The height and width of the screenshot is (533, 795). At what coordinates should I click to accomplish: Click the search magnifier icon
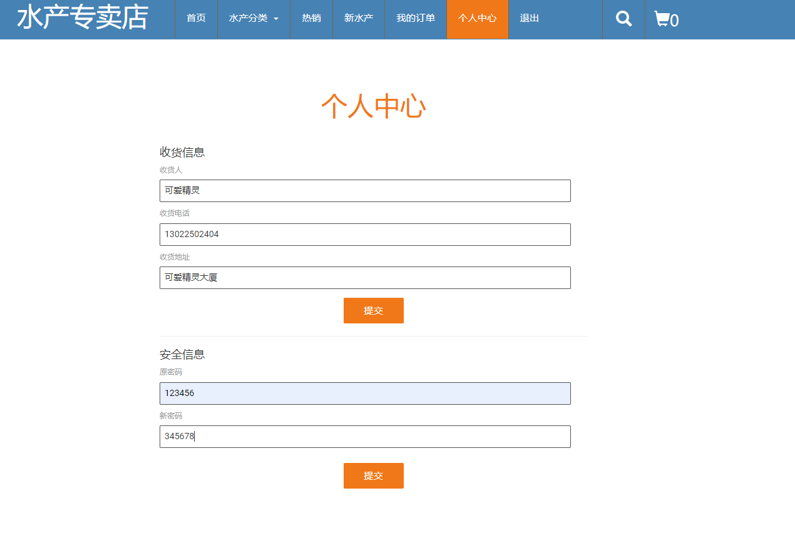pyautogui.click(x=623, y=19)
